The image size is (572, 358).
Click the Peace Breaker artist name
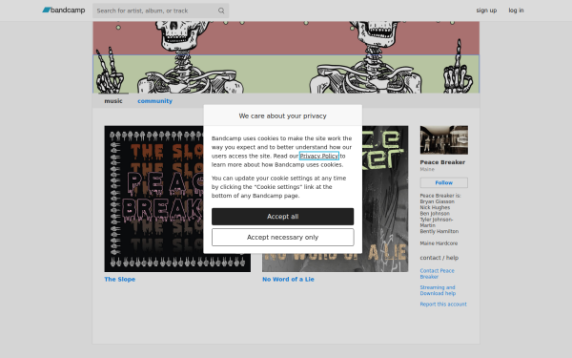(x=442, y=162)
